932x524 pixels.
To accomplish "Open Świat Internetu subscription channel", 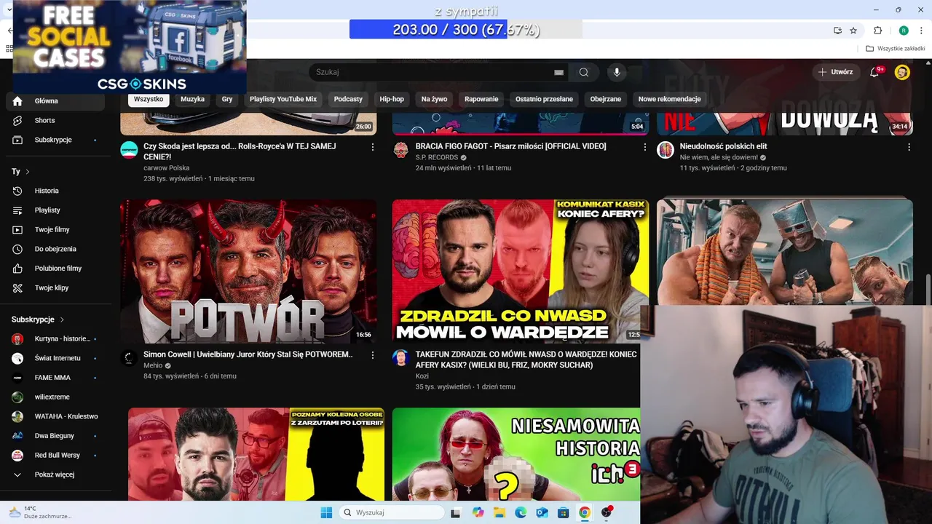I will (x=55, y=358).
